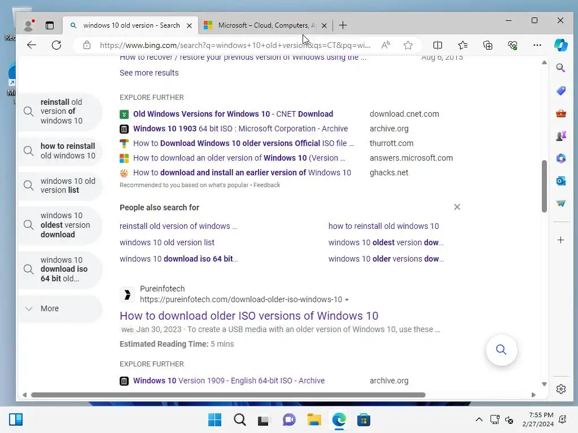Click the vertical scrollbar thumb

(x=544, y=186)
